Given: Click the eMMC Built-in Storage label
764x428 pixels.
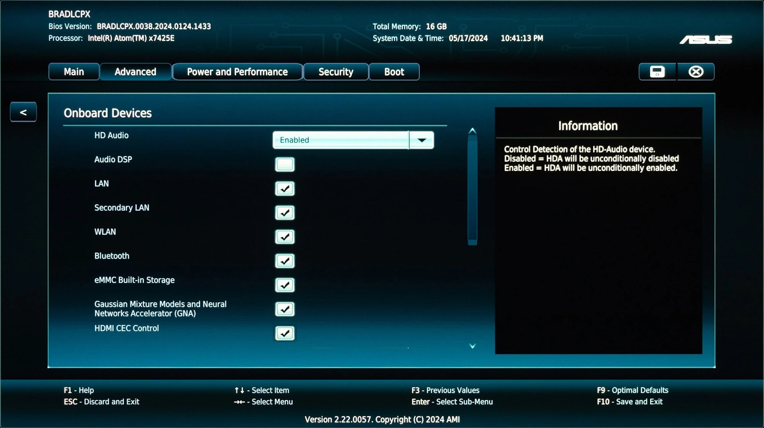Looking at the screenshot, I should coord(134,280).
